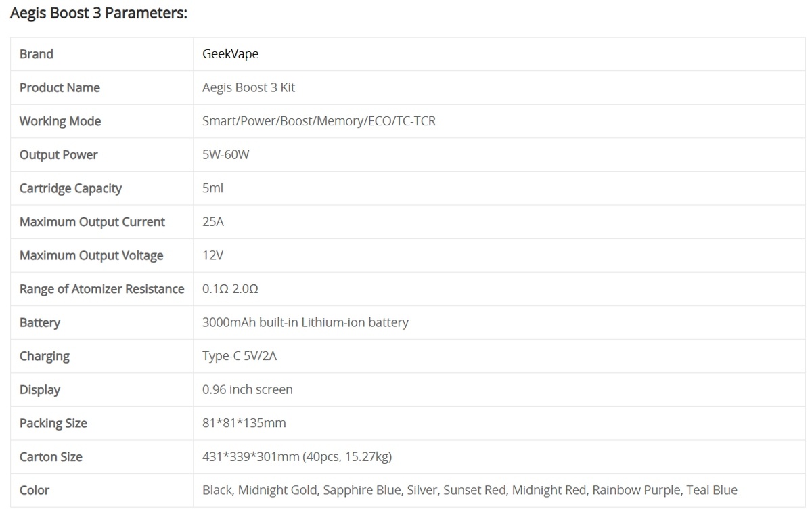
Task: Select the Maximum Output Current label
Action: click(92, 222)
